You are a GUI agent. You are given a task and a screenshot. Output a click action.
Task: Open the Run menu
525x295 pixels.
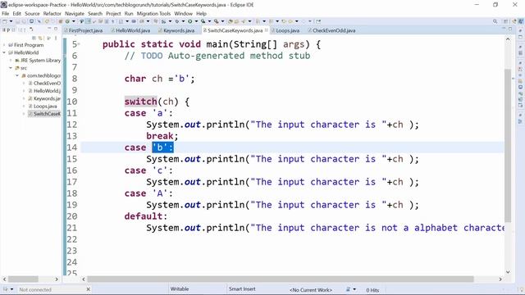pyautogui.click(x=129, y=14)
